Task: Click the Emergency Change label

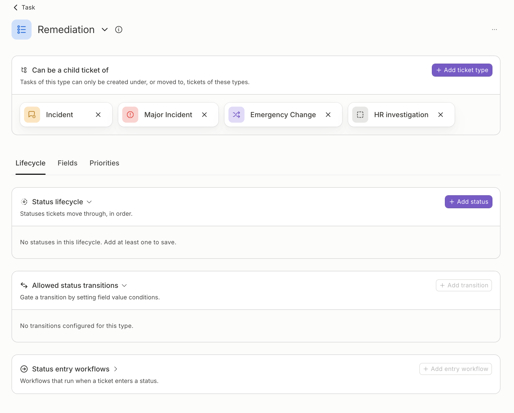Action: point(283,115)
